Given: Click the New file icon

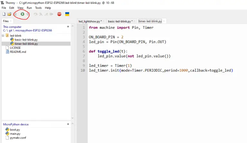Looking at the screenshot, I should [4, 14].
